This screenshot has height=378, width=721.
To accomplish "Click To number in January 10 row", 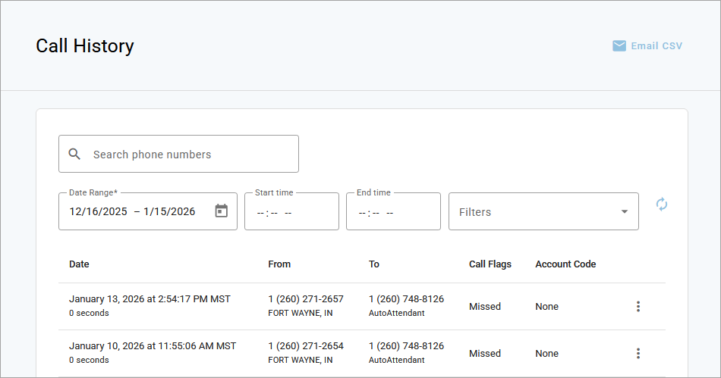I will (x=407, y=346).
